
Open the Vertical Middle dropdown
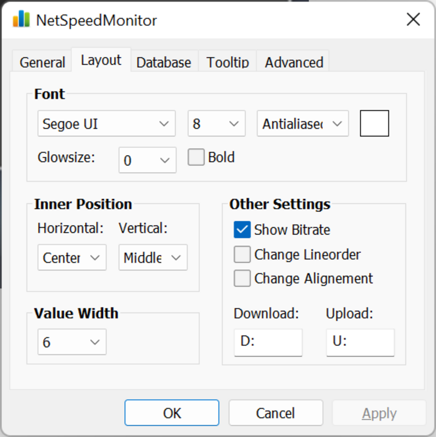153,257
